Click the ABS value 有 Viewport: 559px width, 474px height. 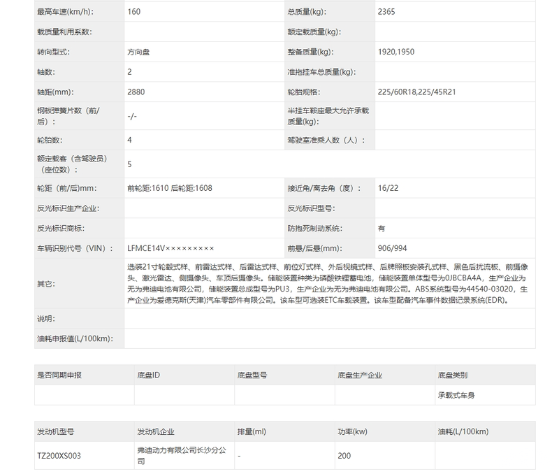point(382,229)
